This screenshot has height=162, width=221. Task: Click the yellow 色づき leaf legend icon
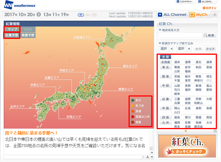point(133,106)
